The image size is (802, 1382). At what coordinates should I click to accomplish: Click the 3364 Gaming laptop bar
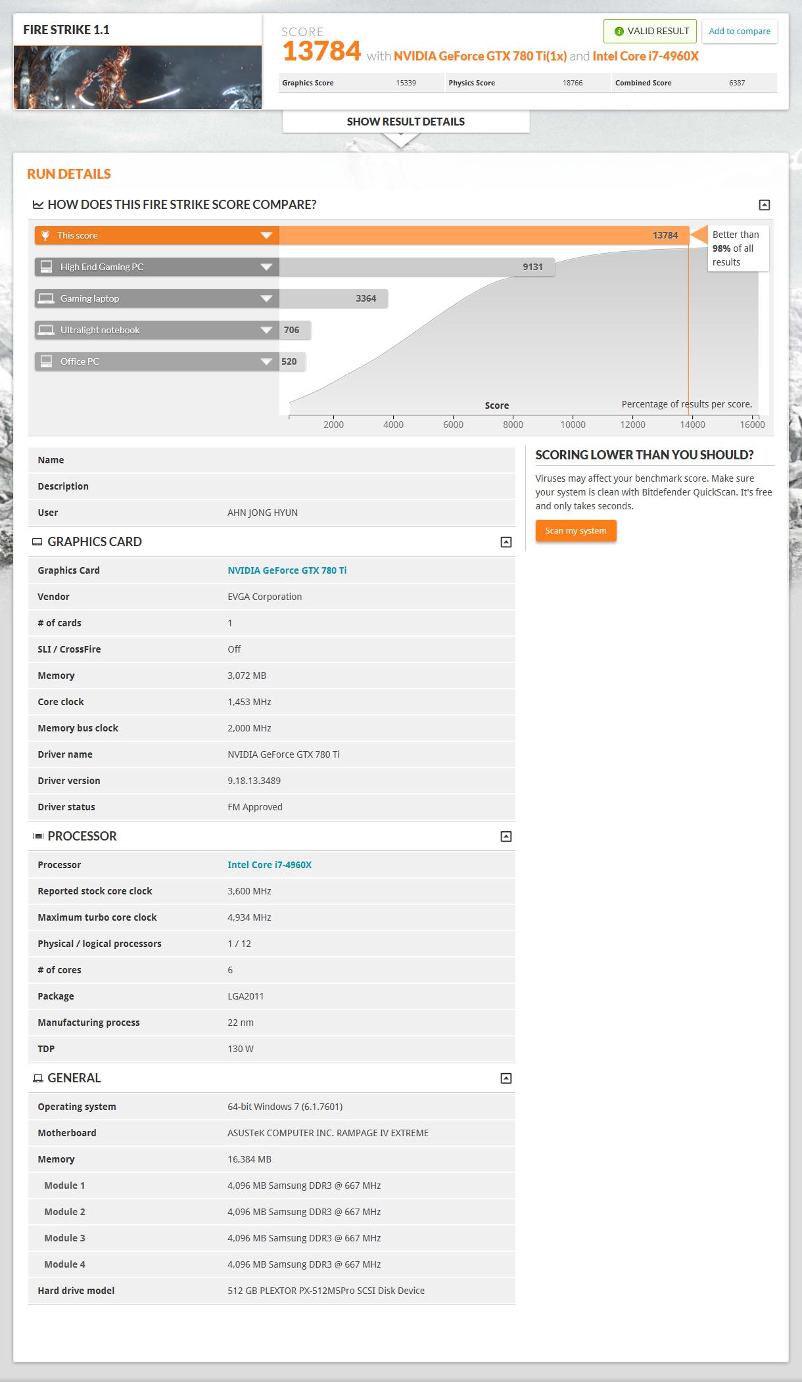click(x=333, y=298)
